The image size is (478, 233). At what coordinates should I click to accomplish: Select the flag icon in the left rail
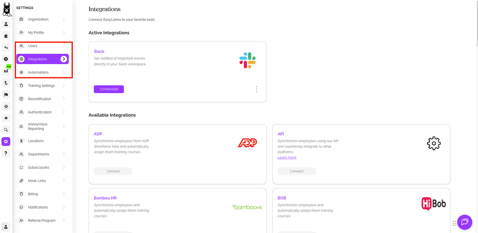6,94
